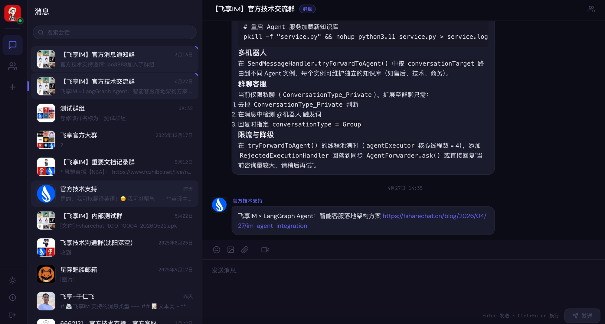Screen dimensions: 605x324
Task: Click the send image icon
Action: pos(231,250)
